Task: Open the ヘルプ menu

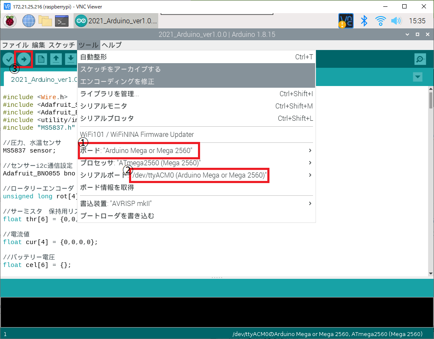Action: pos(112,45)
